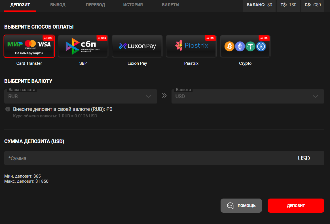The height and width of the screenshot is (224, 330).
Task: Select Luxon Pay payment tile
Action: click(x=137, y=46)
